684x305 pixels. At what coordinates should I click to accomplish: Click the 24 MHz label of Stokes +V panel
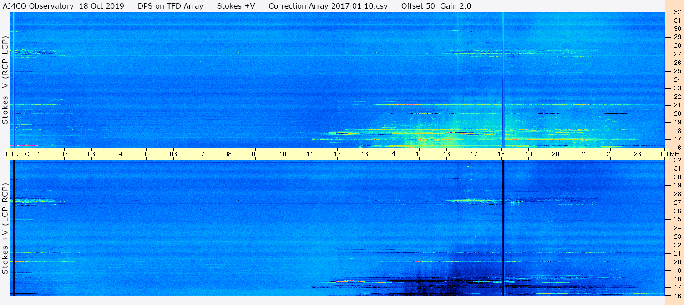tap(677, 228)
